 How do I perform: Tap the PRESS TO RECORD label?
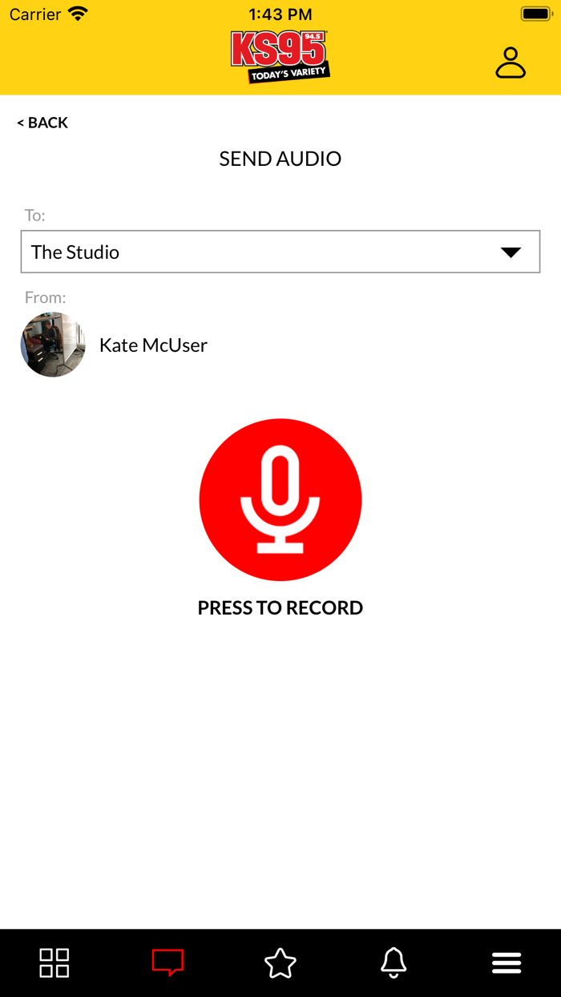coord(280,607)
